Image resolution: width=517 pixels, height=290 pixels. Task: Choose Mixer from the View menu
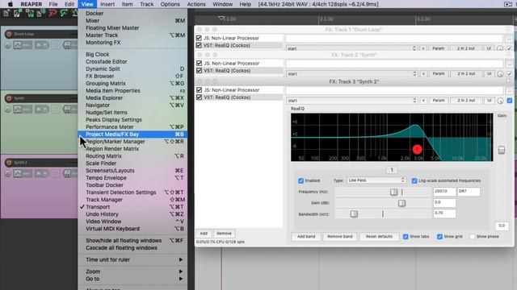coord(133,21)
